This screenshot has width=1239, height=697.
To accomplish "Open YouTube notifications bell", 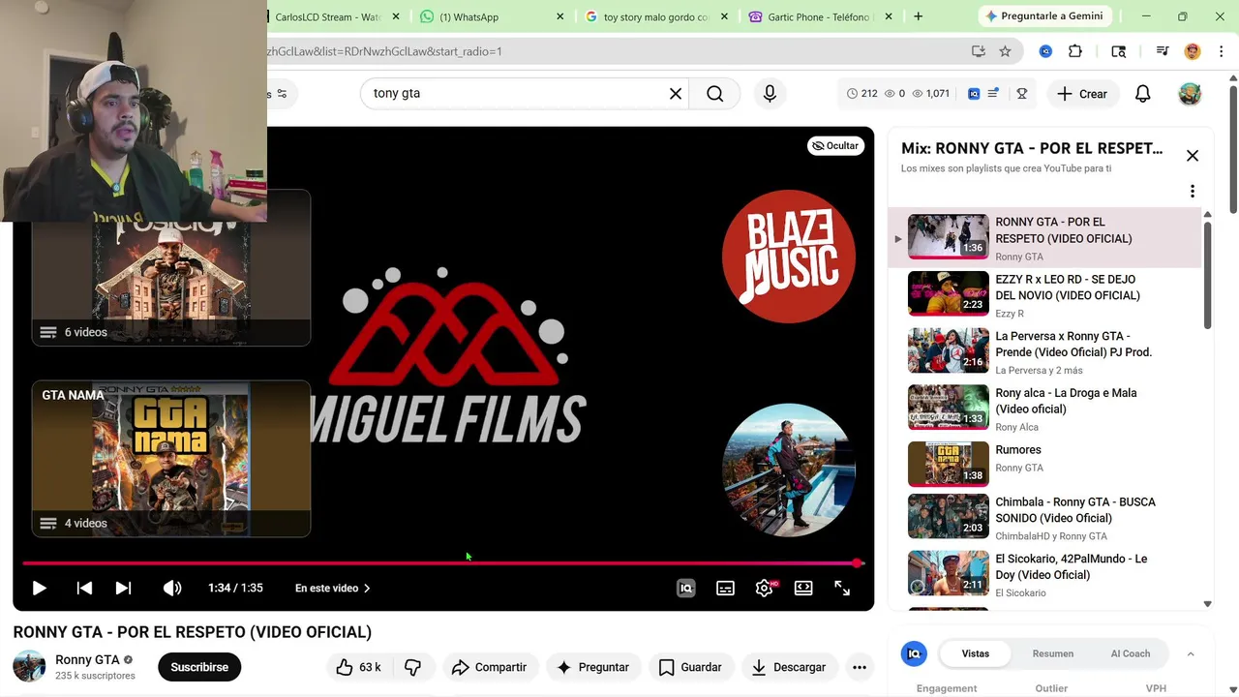I will (x=1143, y=94).
